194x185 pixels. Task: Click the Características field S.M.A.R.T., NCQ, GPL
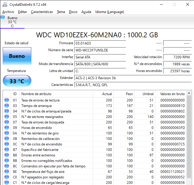click(x=133, y=85)
